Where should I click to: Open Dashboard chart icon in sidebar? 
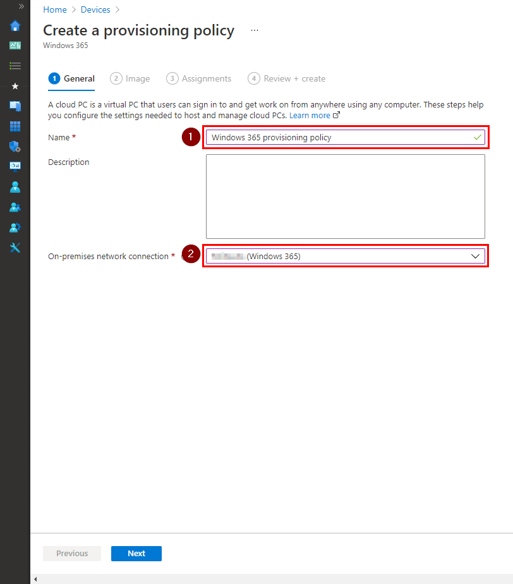(x=15, y=46)
